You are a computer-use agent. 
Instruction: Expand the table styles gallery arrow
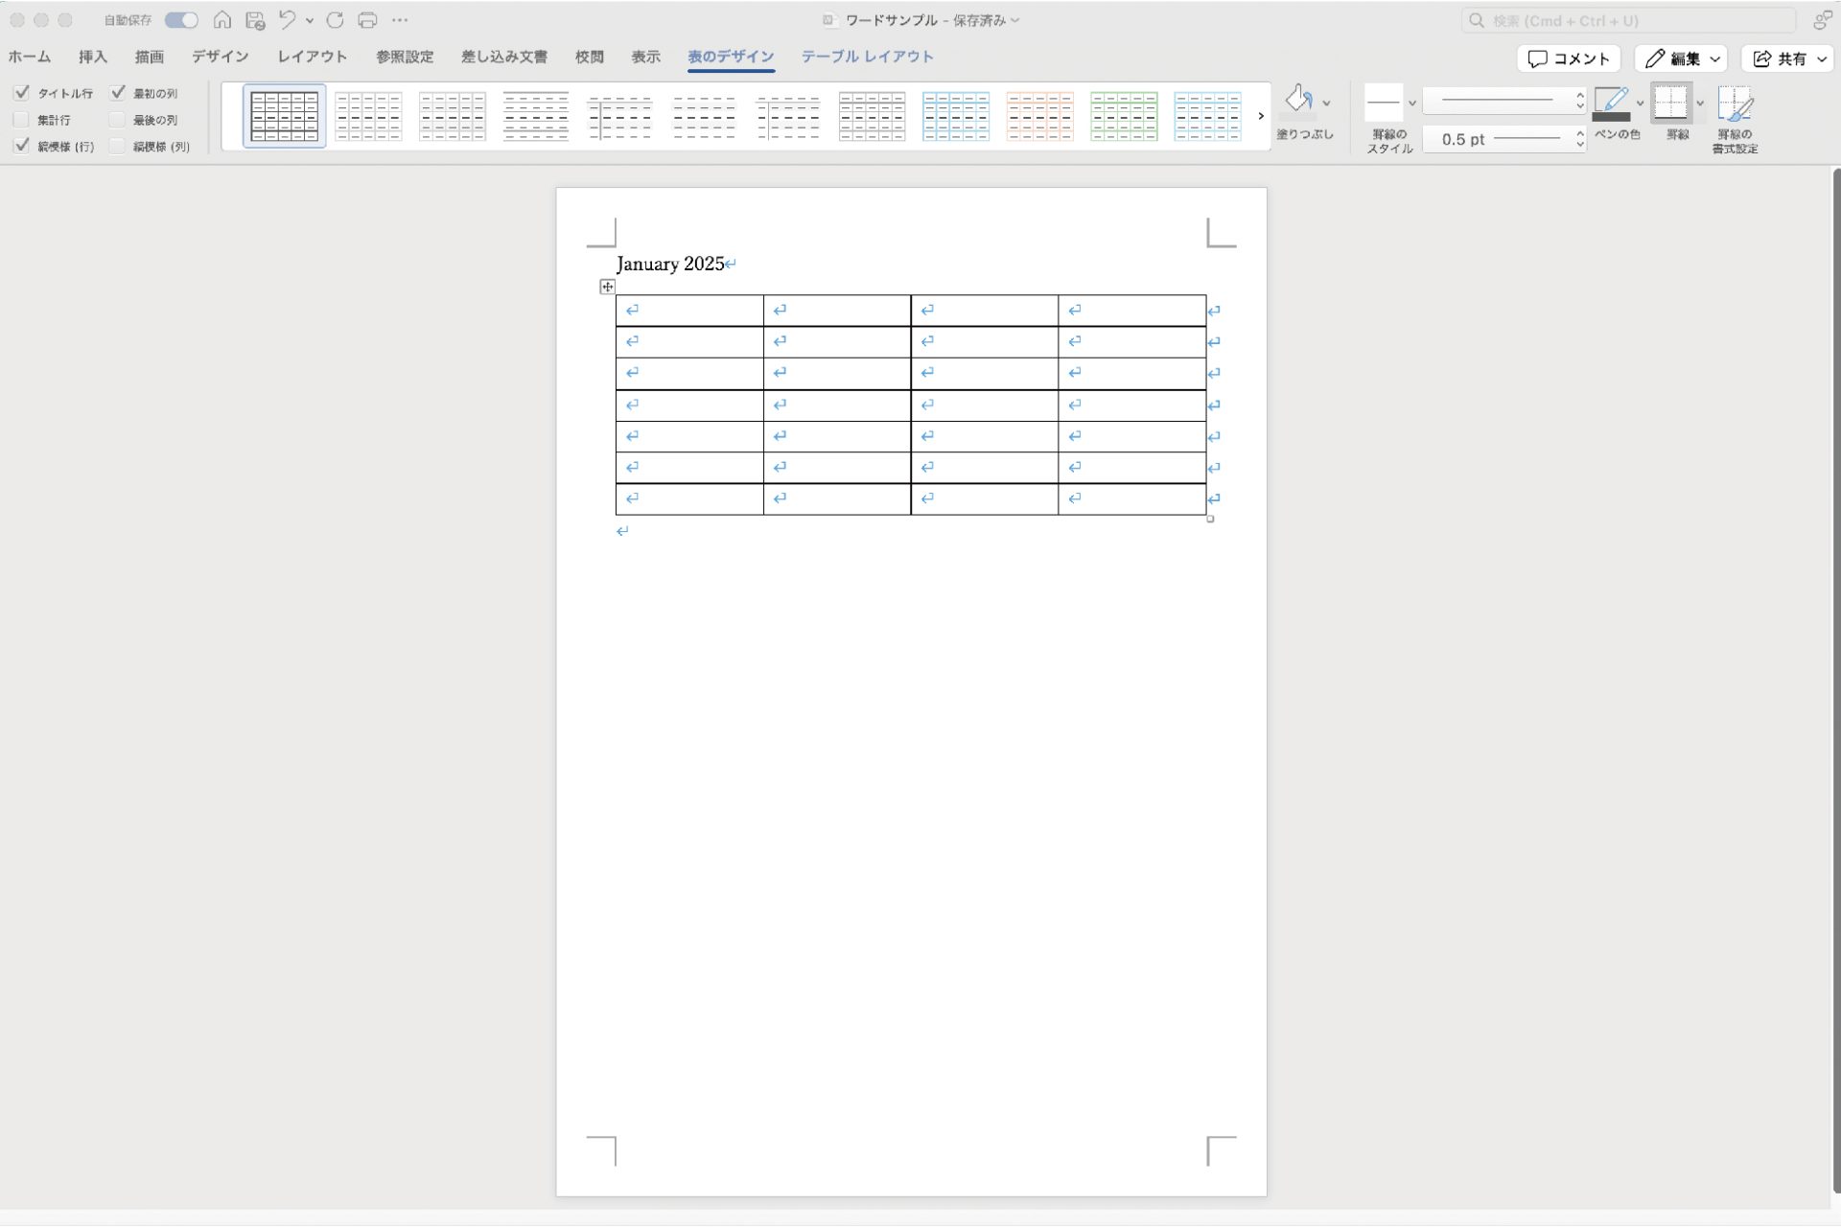1261,116
